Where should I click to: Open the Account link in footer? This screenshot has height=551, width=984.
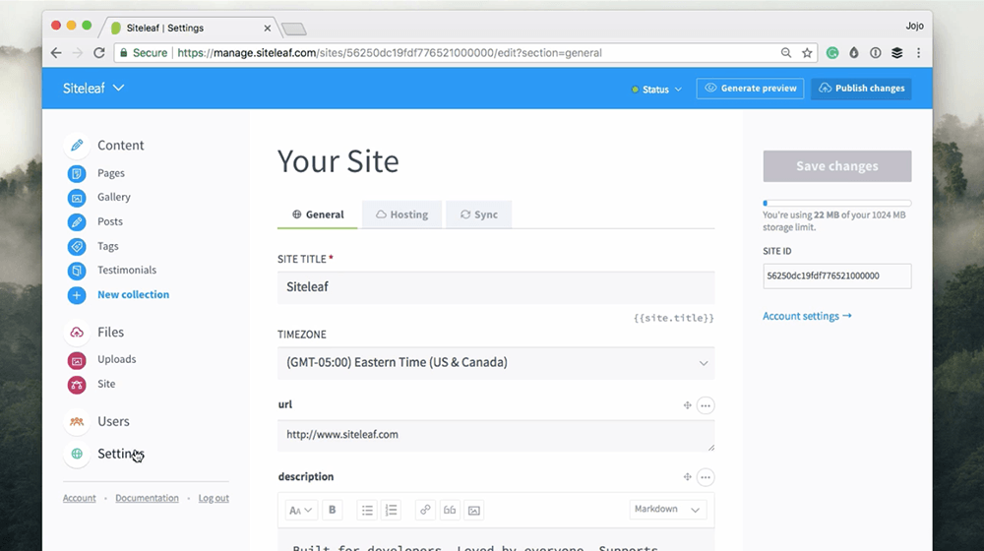(79, 498)
